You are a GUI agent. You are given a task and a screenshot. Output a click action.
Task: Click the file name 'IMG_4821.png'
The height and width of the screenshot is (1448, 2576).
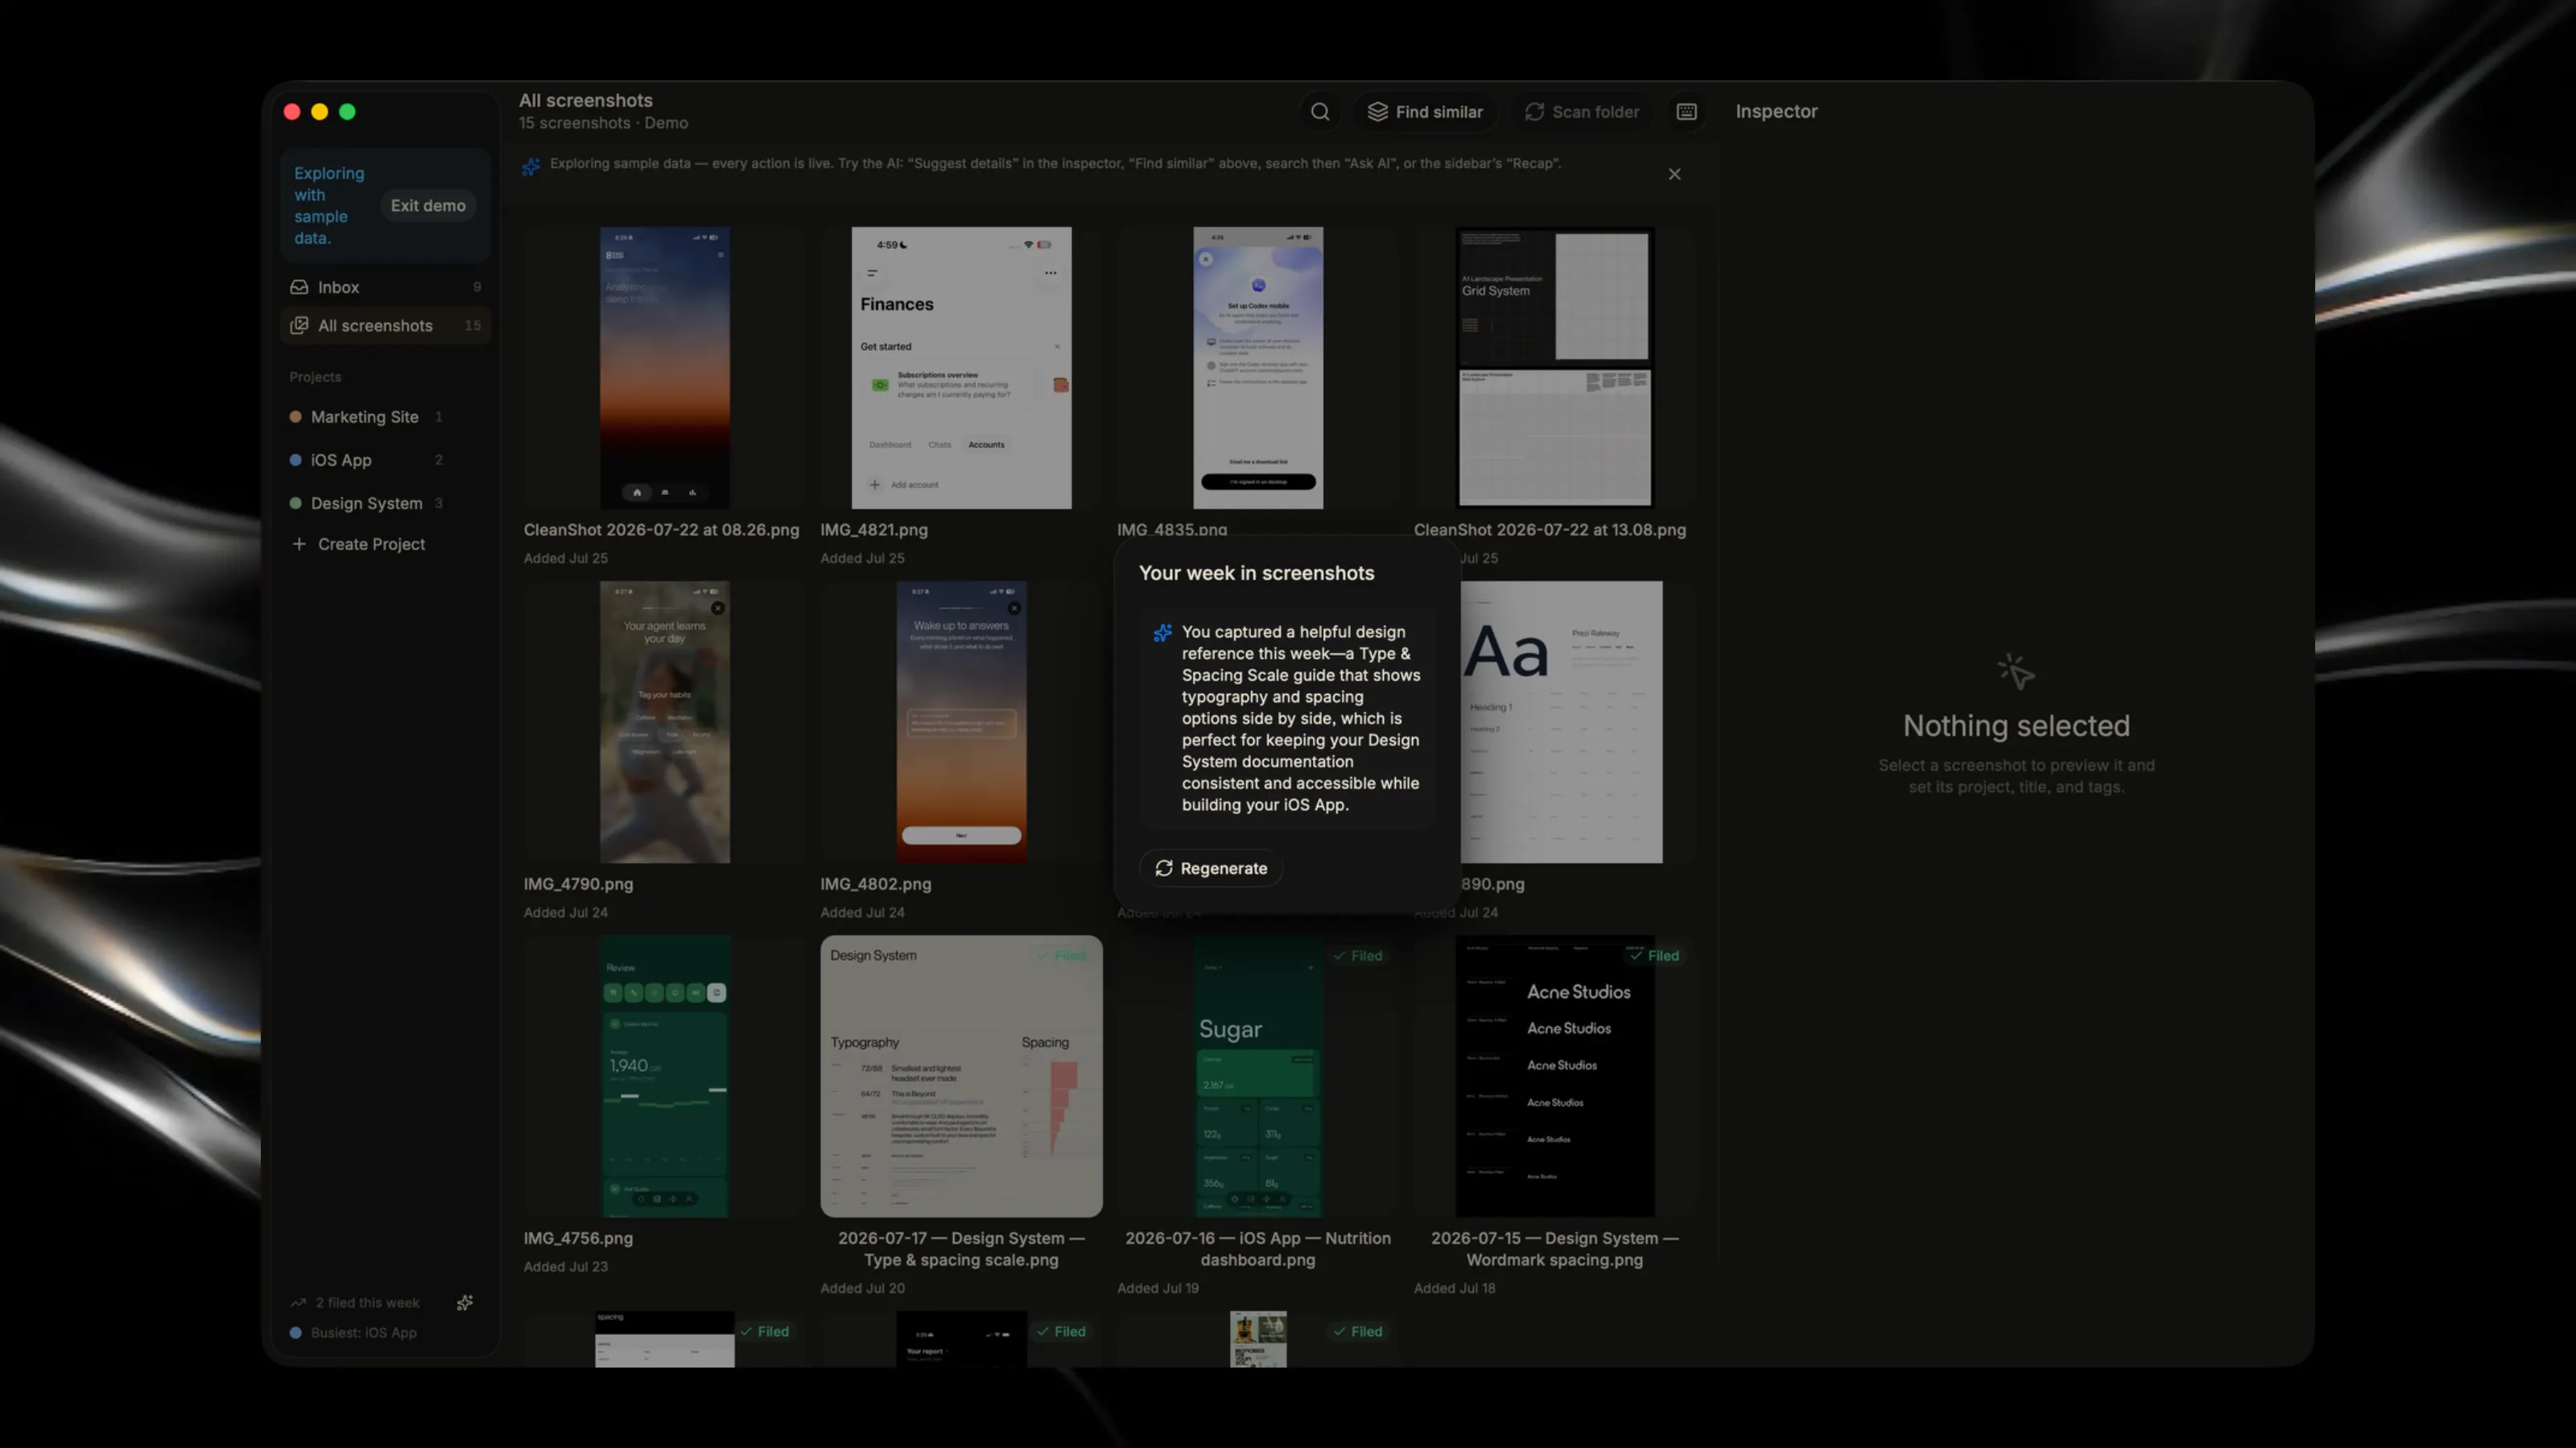coord(874,531)
